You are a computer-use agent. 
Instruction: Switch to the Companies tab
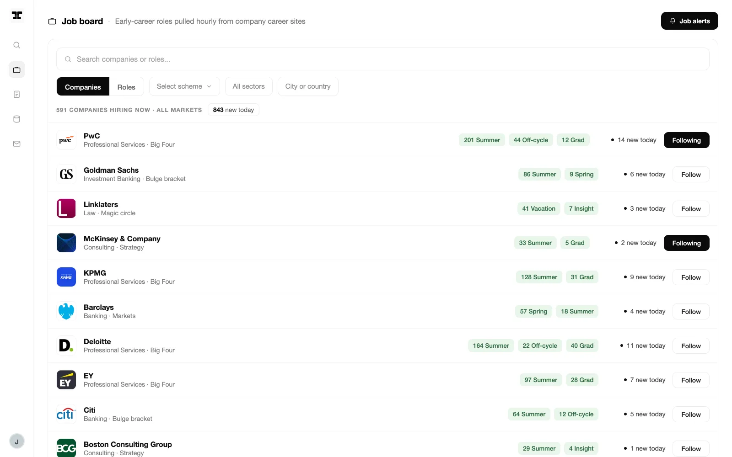[x=83, y=87]
